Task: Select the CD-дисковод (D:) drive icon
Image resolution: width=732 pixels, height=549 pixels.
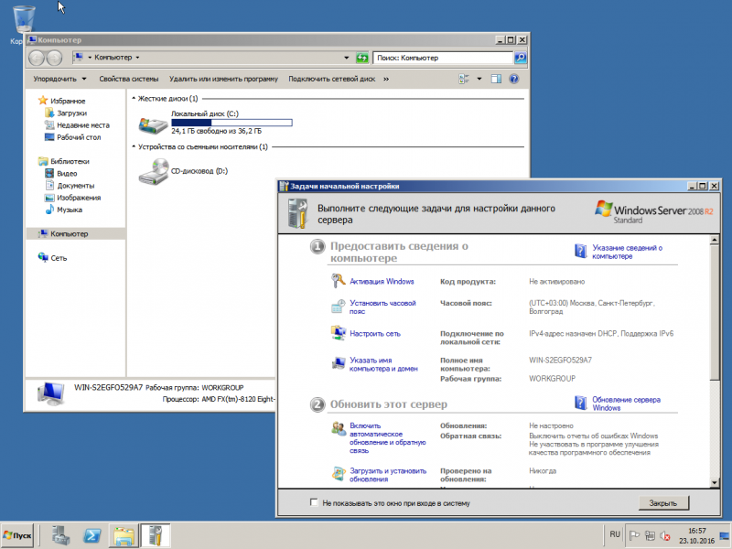Action: click(153, 171)
